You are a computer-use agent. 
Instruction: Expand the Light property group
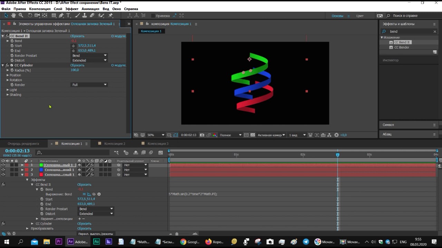pos(8,90)
